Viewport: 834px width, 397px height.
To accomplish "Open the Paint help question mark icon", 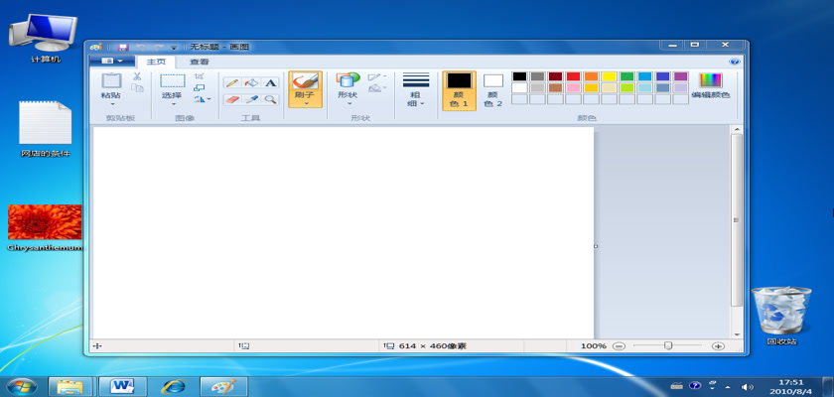I will coord(735,62).
